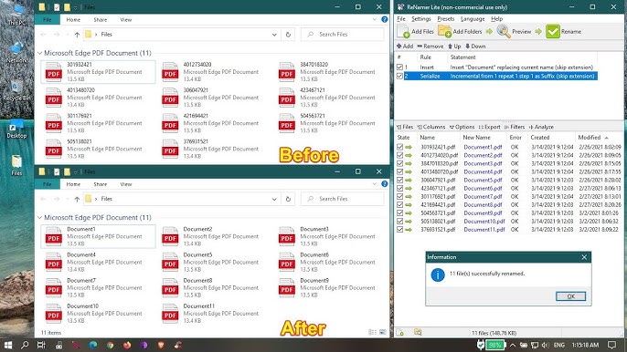Collapse the Microsoft Edge PDF Document group (top window)
The height and width of the screenshot is (352, 627).
39,53
